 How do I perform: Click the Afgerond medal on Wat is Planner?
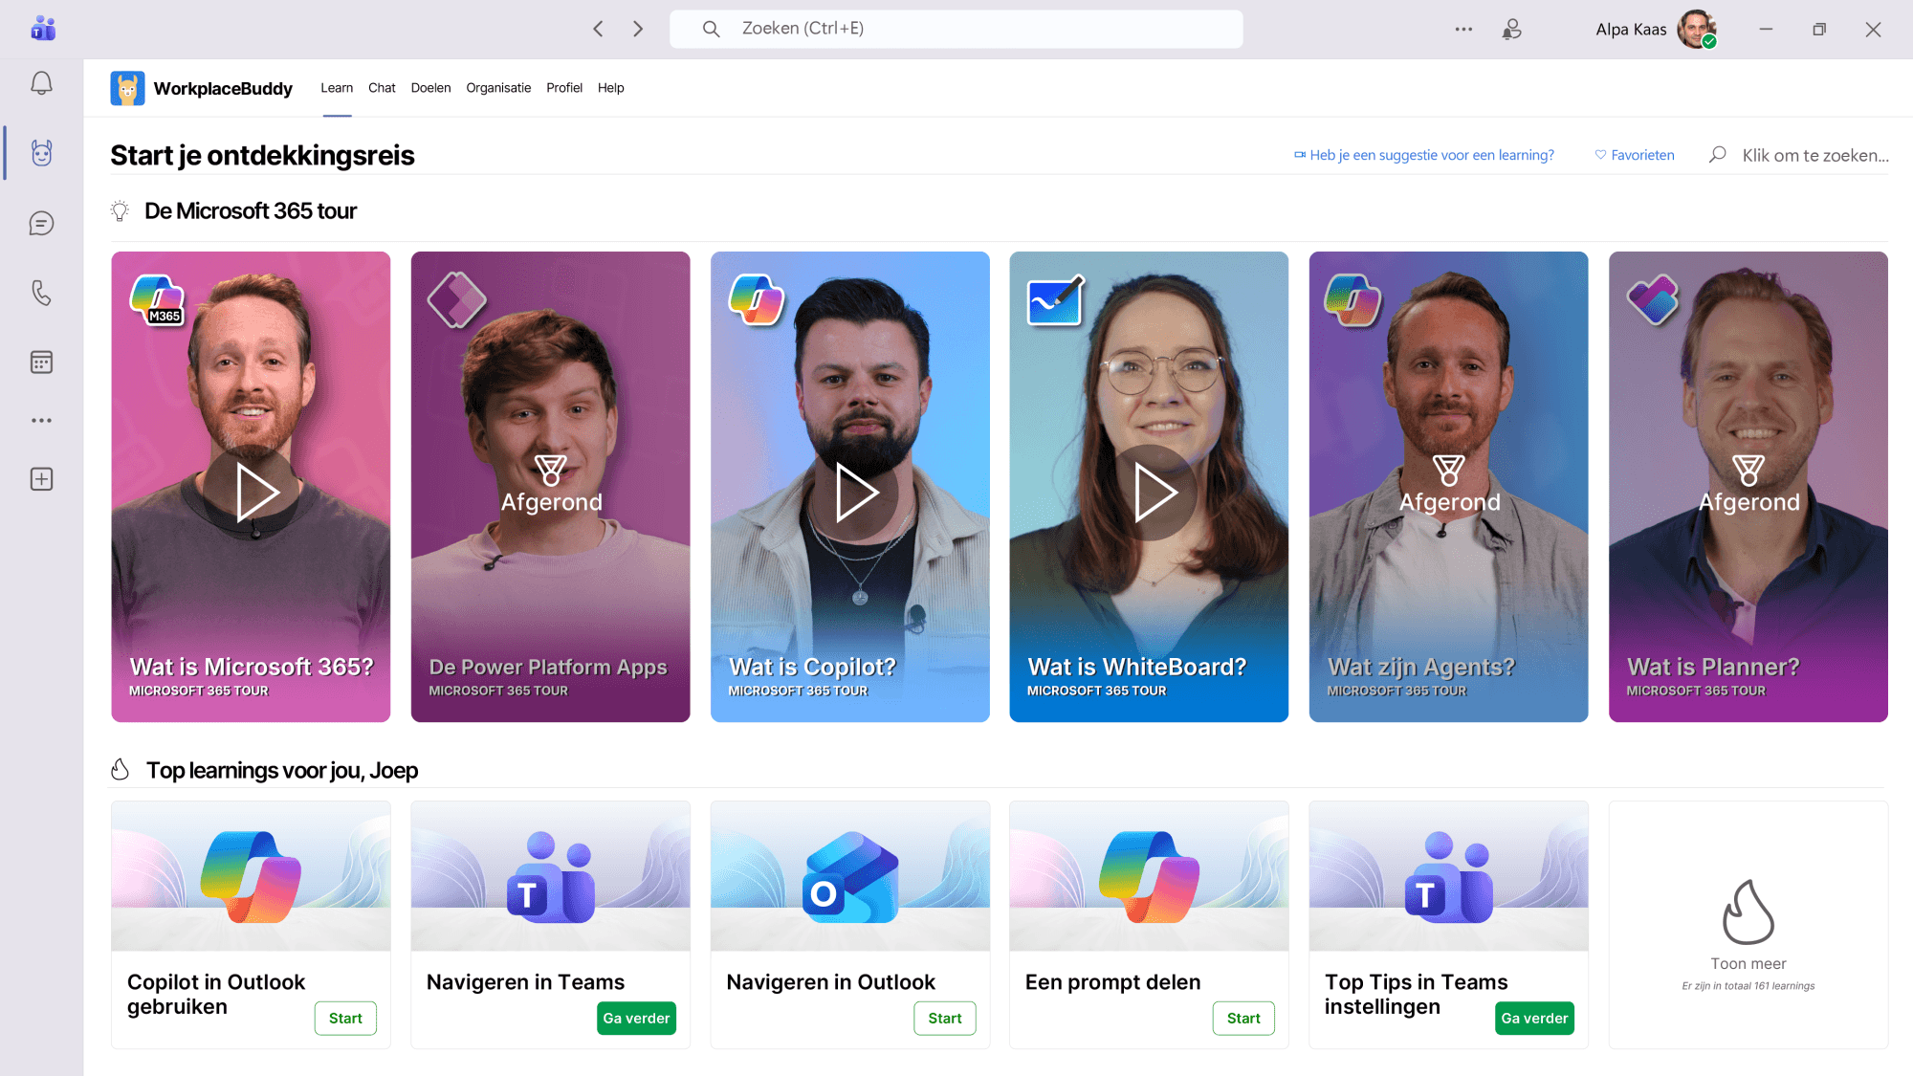click(x=1748, y=470)
